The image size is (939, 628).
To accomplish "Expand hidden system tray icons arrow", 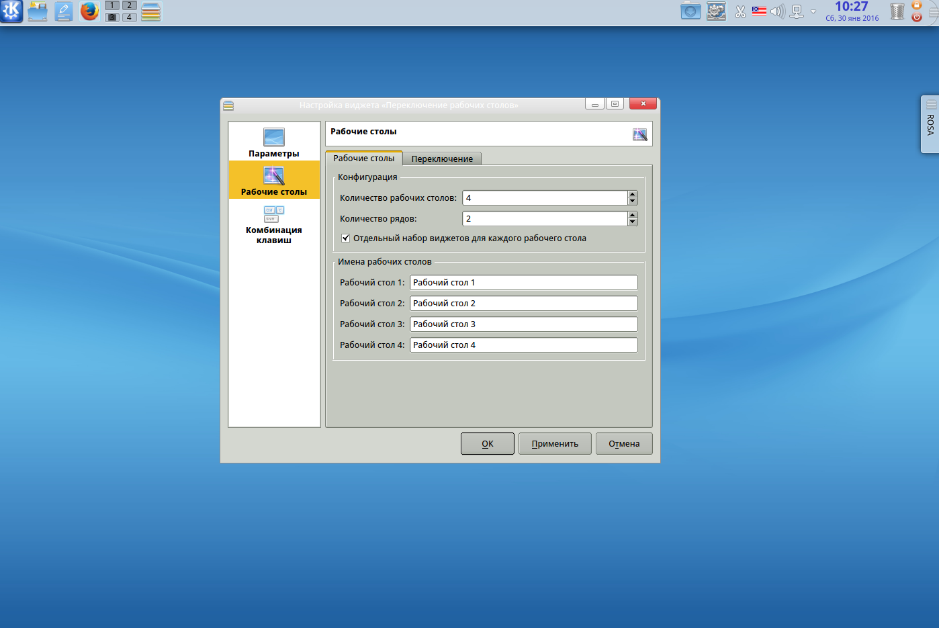I will click(x=813, y=11).
